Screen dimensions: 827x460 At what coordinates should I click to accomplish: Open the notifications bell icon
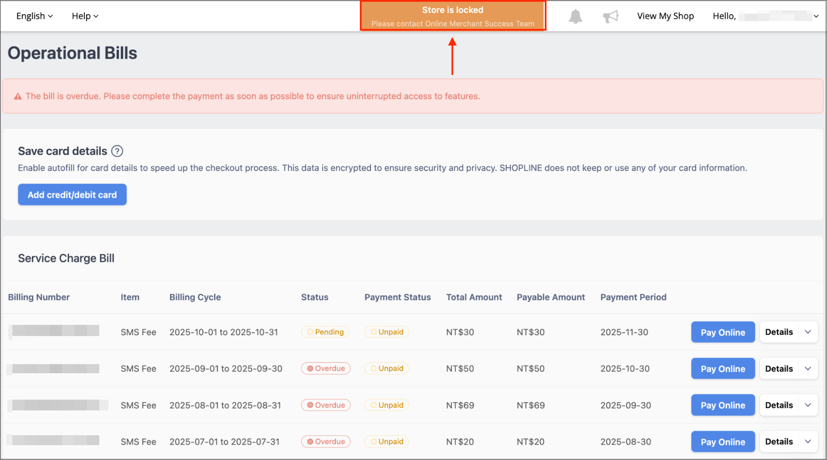575,17
